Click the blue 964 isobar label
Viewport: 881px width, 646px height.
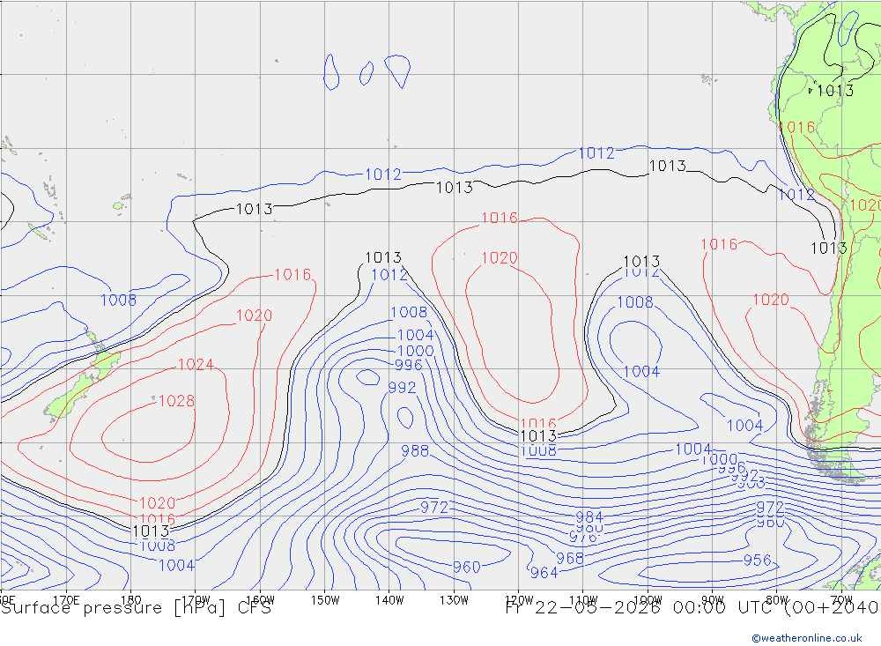click(544, 572)
